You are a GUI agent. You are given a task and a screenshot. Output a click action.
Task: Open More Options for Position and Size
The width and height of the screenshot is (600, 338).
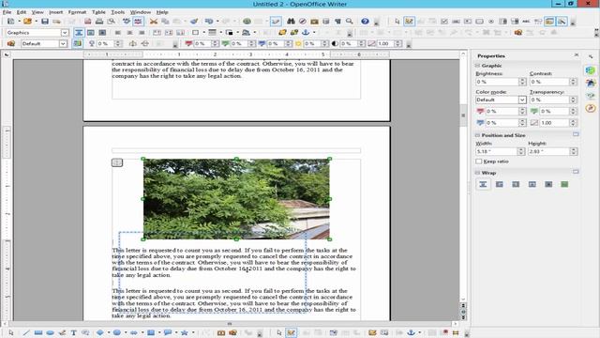(x=576, y=134)
